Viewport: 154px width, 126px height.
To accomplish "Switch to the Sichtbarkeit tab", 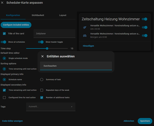I will [38, 15].
